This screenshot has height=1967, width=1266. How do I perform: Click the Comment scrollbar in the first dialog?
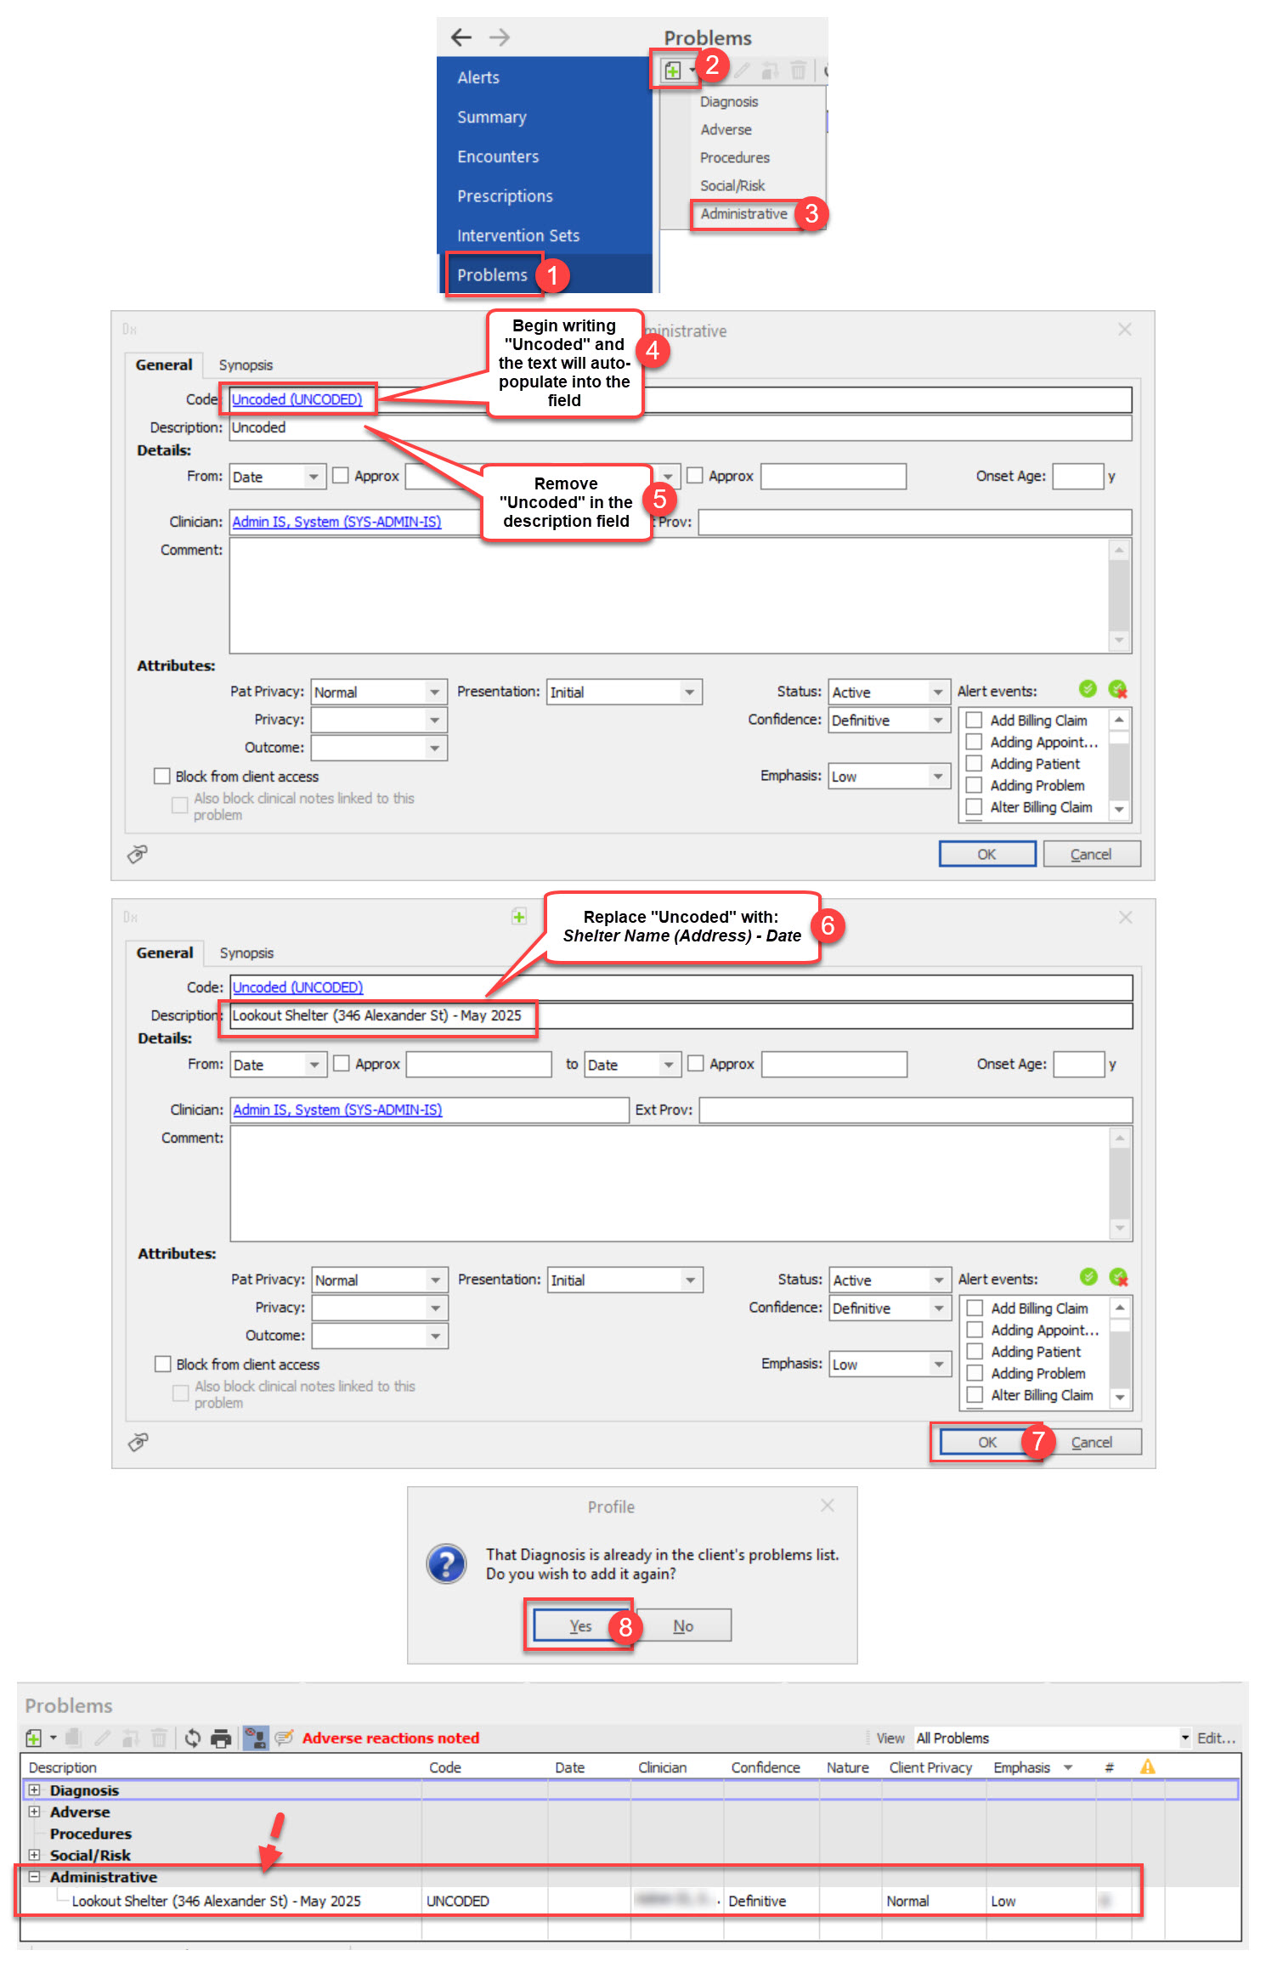click(x=1120, y=595)
